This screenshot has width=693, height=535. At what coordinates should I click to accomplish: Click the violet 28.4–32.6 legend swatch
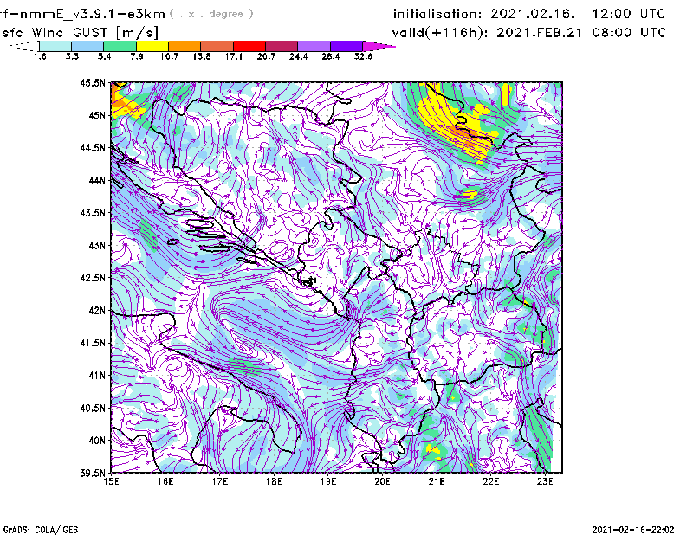pyautogui.click(x=346, y=46)
